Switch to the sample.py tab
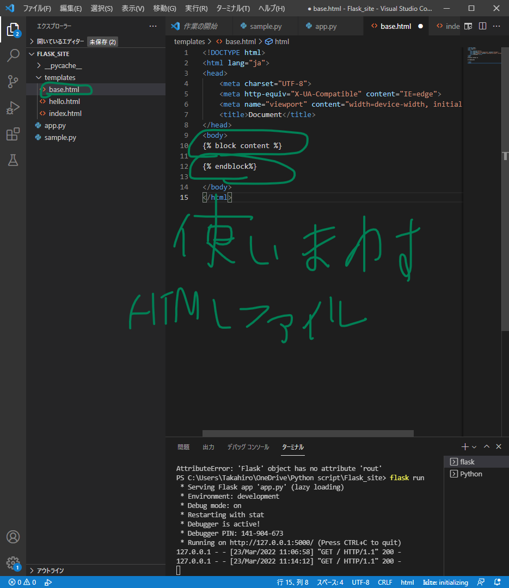Viewport: 509px width, 588px height. pyautogui.click(x=265, y=26)
